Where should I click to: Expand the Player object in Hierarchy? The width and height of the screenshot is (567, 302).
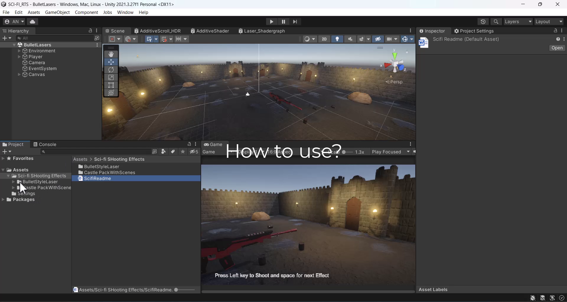pyautogui.click(x=19, y=57)
